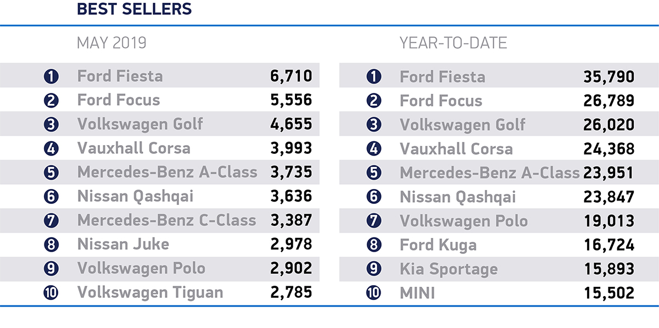Click the rank 1 badge beside May Ford Fiesta

point(51,76)
